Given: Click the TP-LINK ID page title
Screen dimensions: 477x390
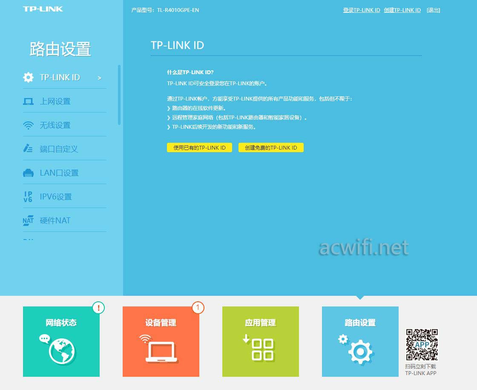Looking at the screenshot, I should [177, 45].
